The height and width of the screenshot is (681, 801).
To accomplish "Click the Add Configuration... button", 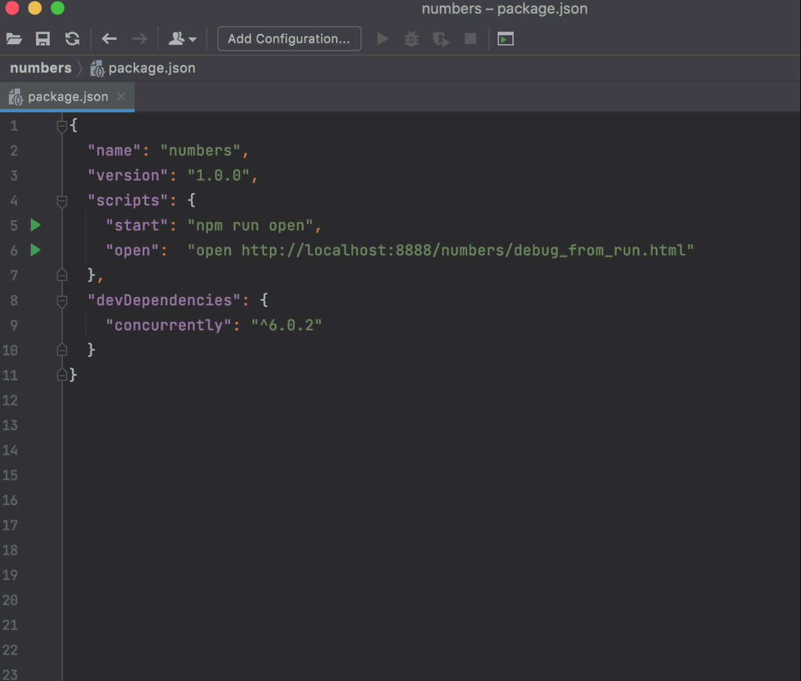I will coord(289,39).
